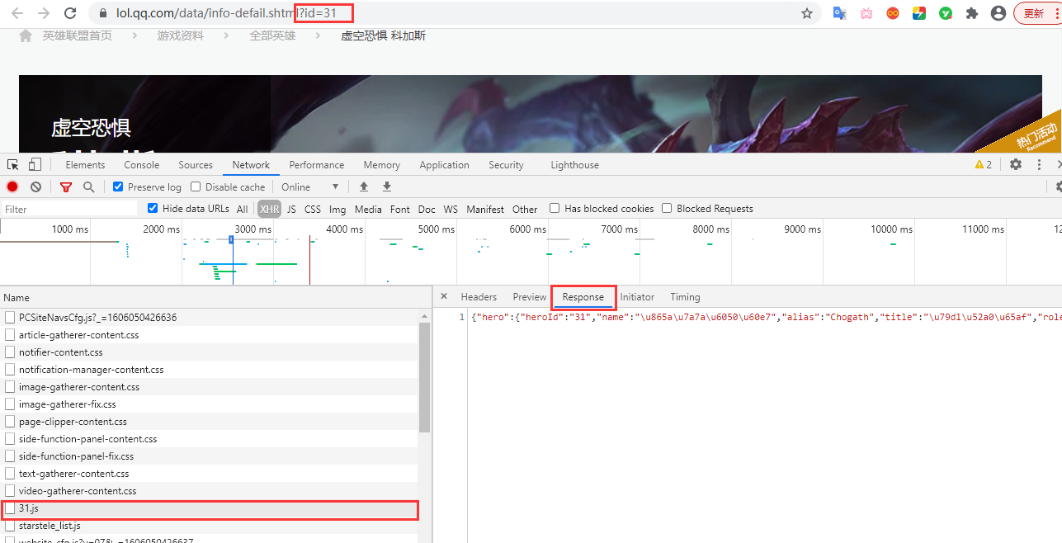Open the puzzle-piece extensions menu
The height and width of the screenshot is (543, 1062).
pyautogui.click(x=972, y=13)
